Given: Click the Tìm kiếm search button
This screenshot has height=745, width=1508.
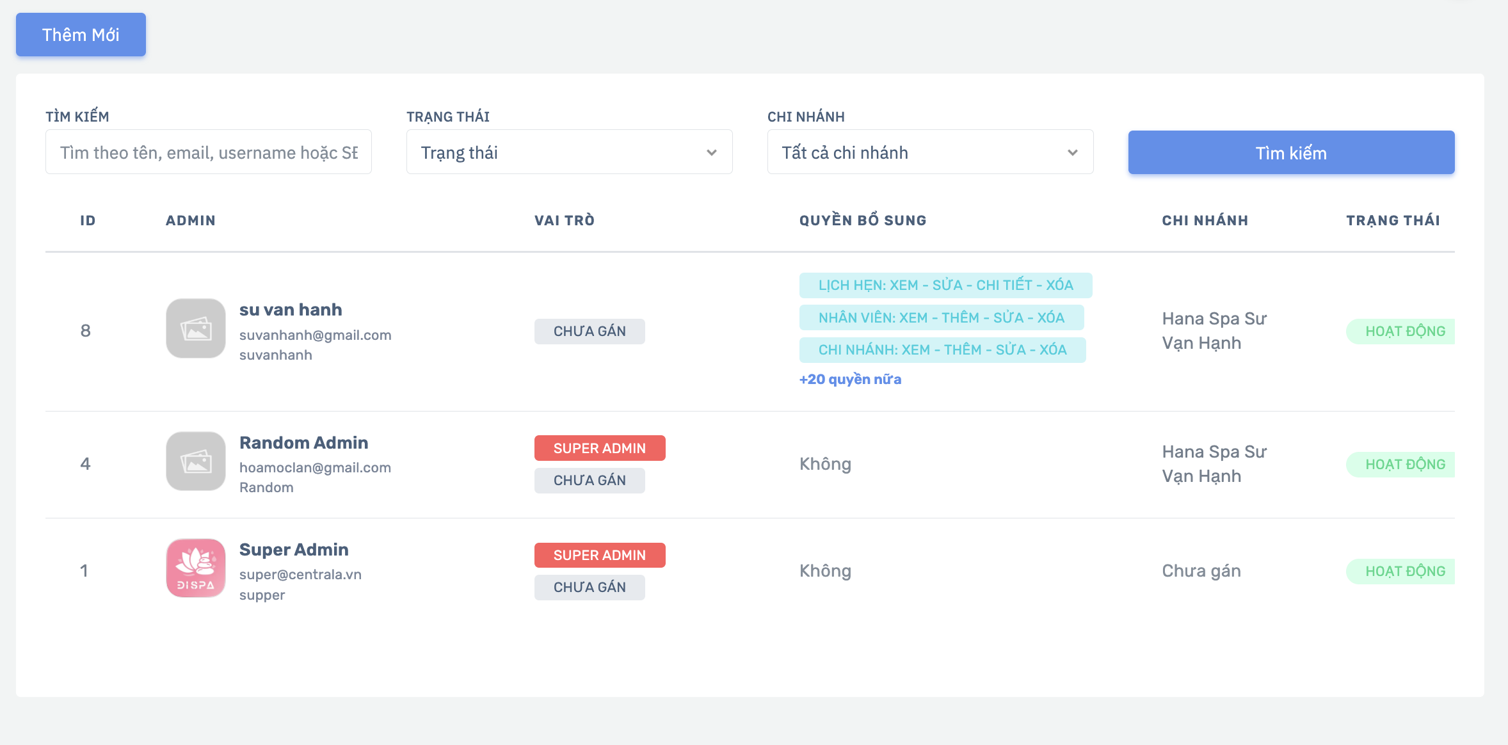Looking at the screenshot, I should click(1291, 153).
